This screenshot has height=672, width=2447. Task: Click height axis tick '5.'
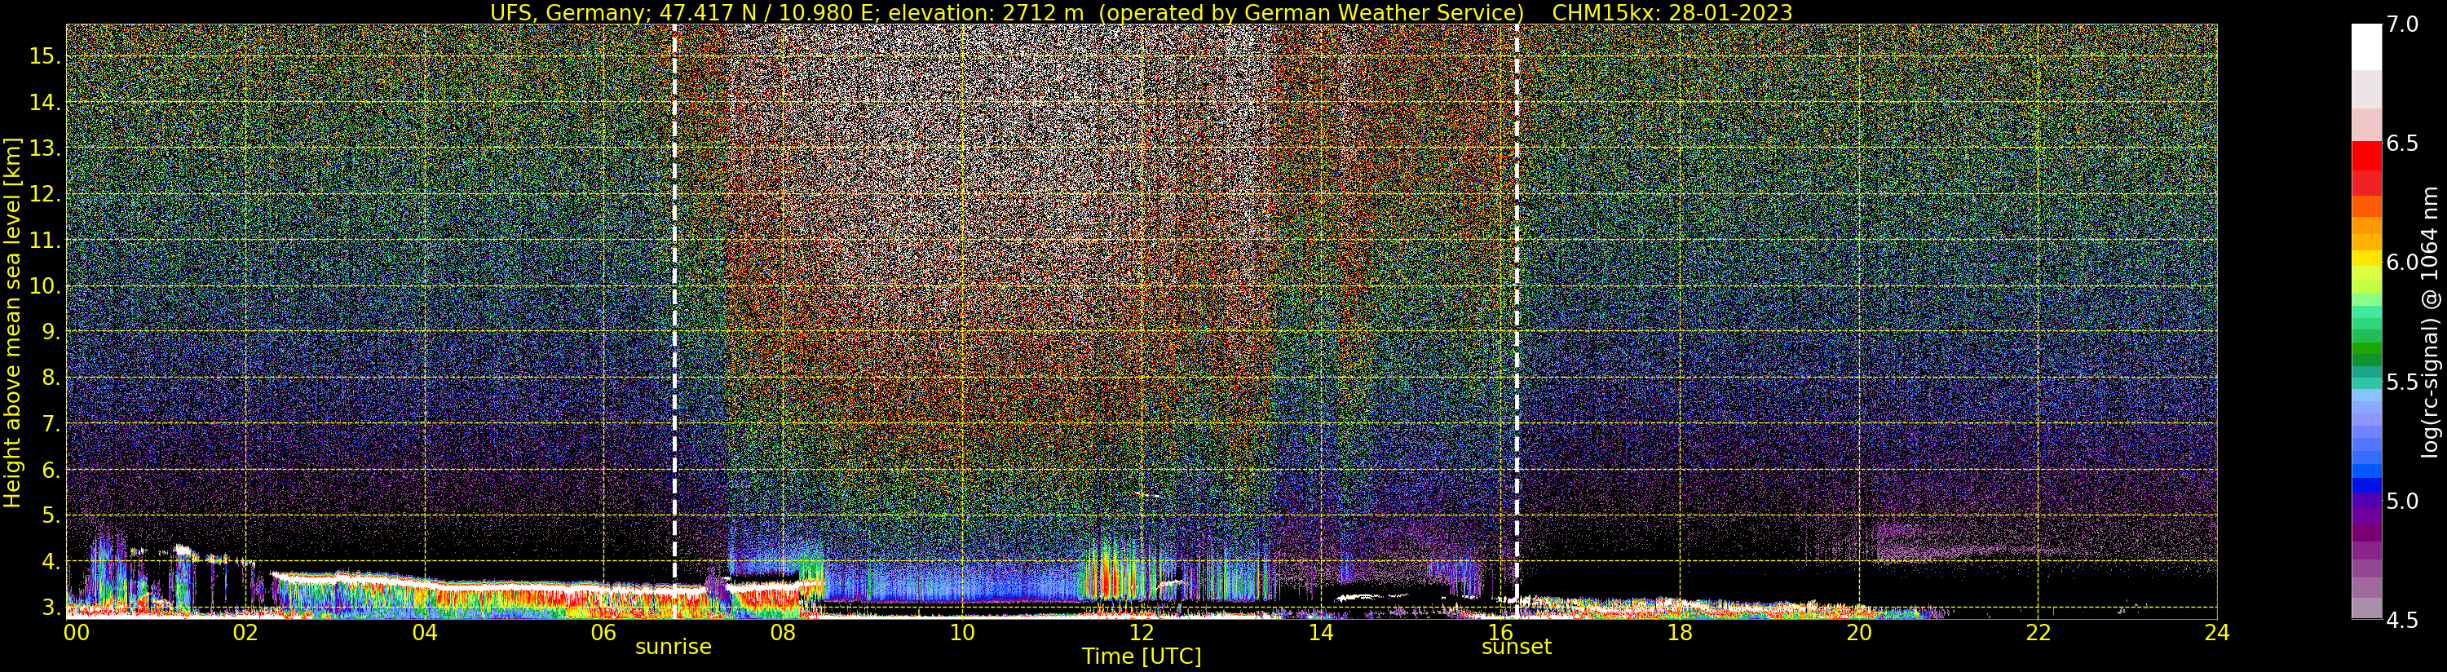50,516
